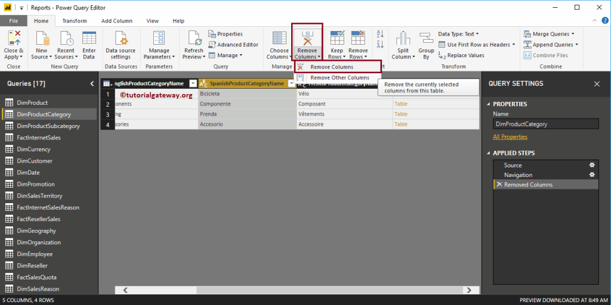Viewport: 611px width, 305px height.
Task: Open Manage Parameters
Action: click(x=159, y=45)
